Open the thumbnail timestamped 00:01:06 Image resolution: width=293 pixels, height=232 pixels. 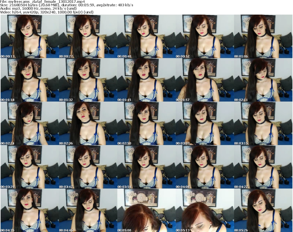coord(263,36)
